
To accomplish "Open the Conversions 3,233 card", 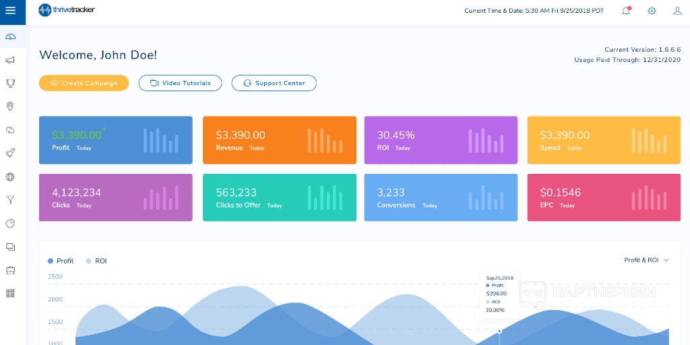I will [441, 197].
